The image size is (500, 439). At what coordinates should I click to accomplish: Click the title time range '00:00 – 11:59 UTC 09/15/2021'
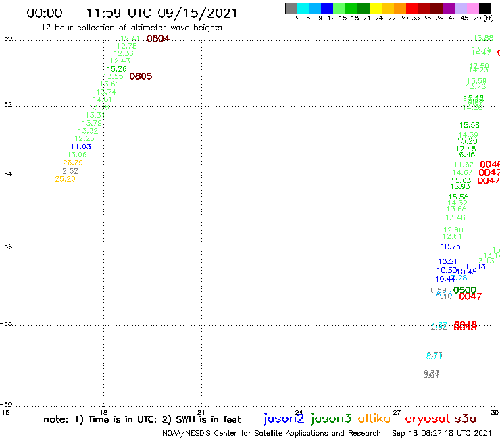[x=132, y=13]
